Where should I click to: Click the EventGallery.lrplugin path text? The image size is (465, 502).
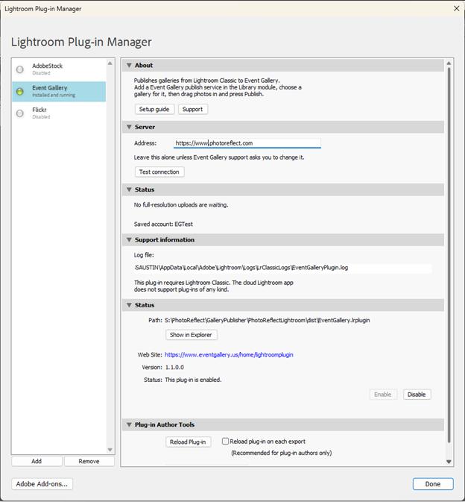[268, 320]
